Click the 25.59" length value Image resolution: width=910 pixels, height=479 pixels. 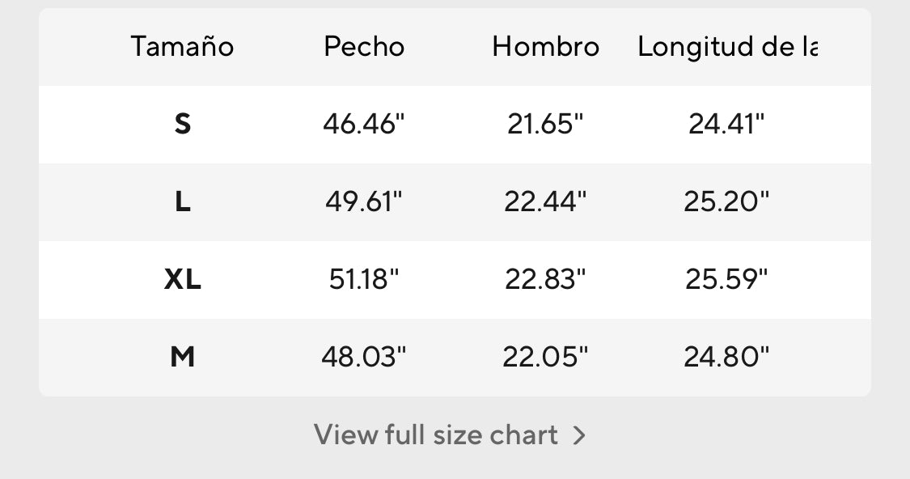pyautogui.click(x=726, y=279)
